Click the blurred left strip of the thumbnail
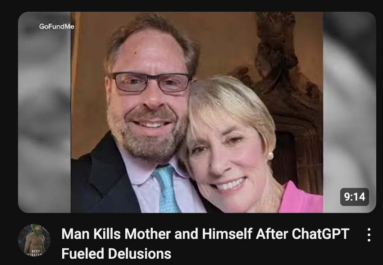 (44, 112)
